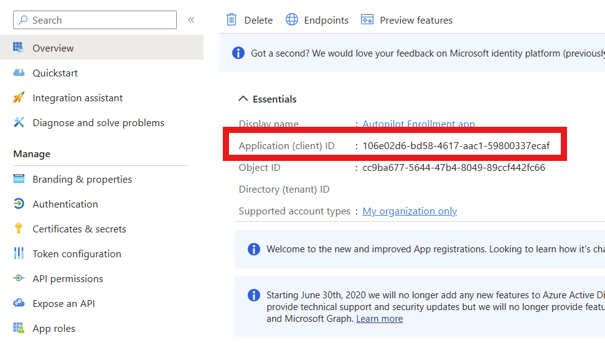Open the Token configuration menu item
Screen dimensions: 605x343
click(x=77, y=254)
